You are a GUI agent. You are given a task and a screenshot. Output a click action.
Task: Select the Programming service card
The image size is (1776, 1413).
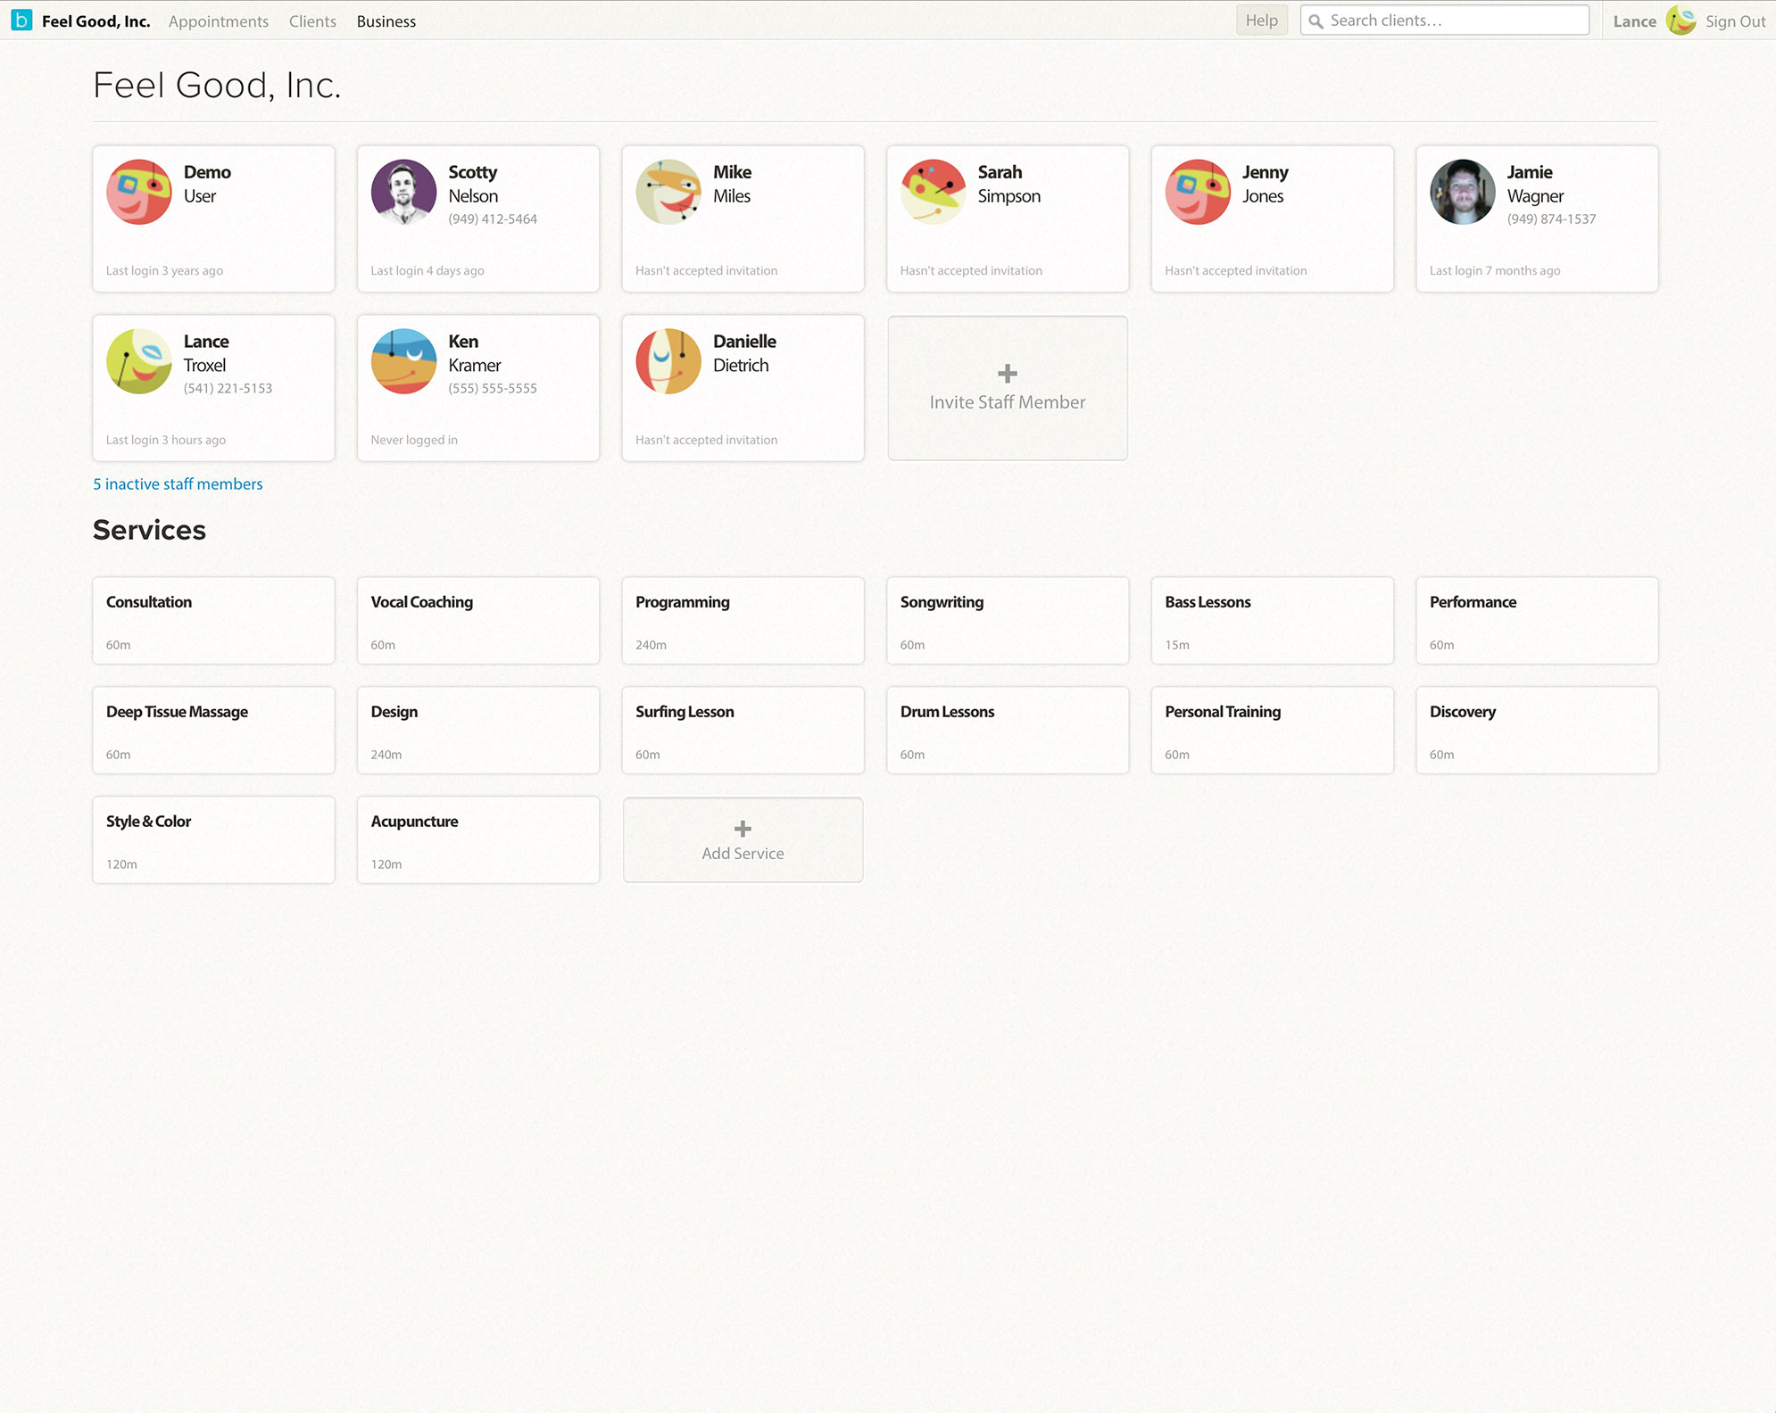[743, 620]
